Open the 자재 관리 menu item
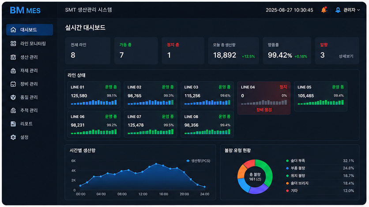369x207 pixels. (29, 70)
